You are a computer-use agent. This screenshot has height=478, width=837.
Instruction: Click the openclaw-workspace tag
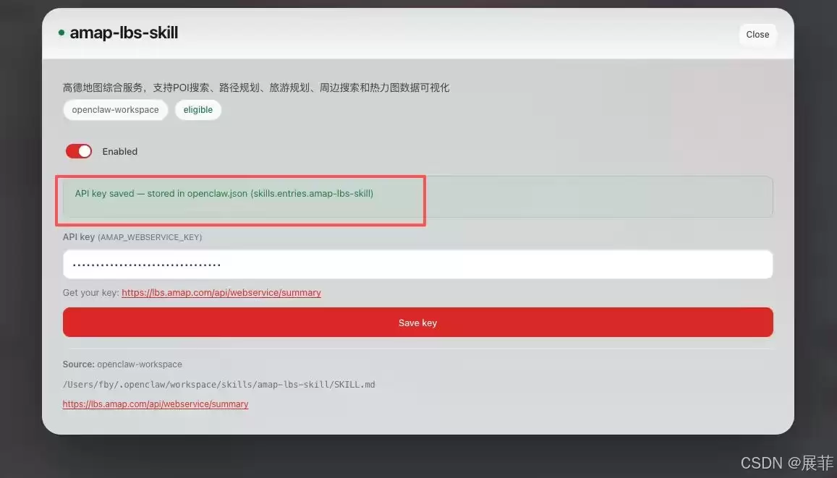click(x=115, y=110)
